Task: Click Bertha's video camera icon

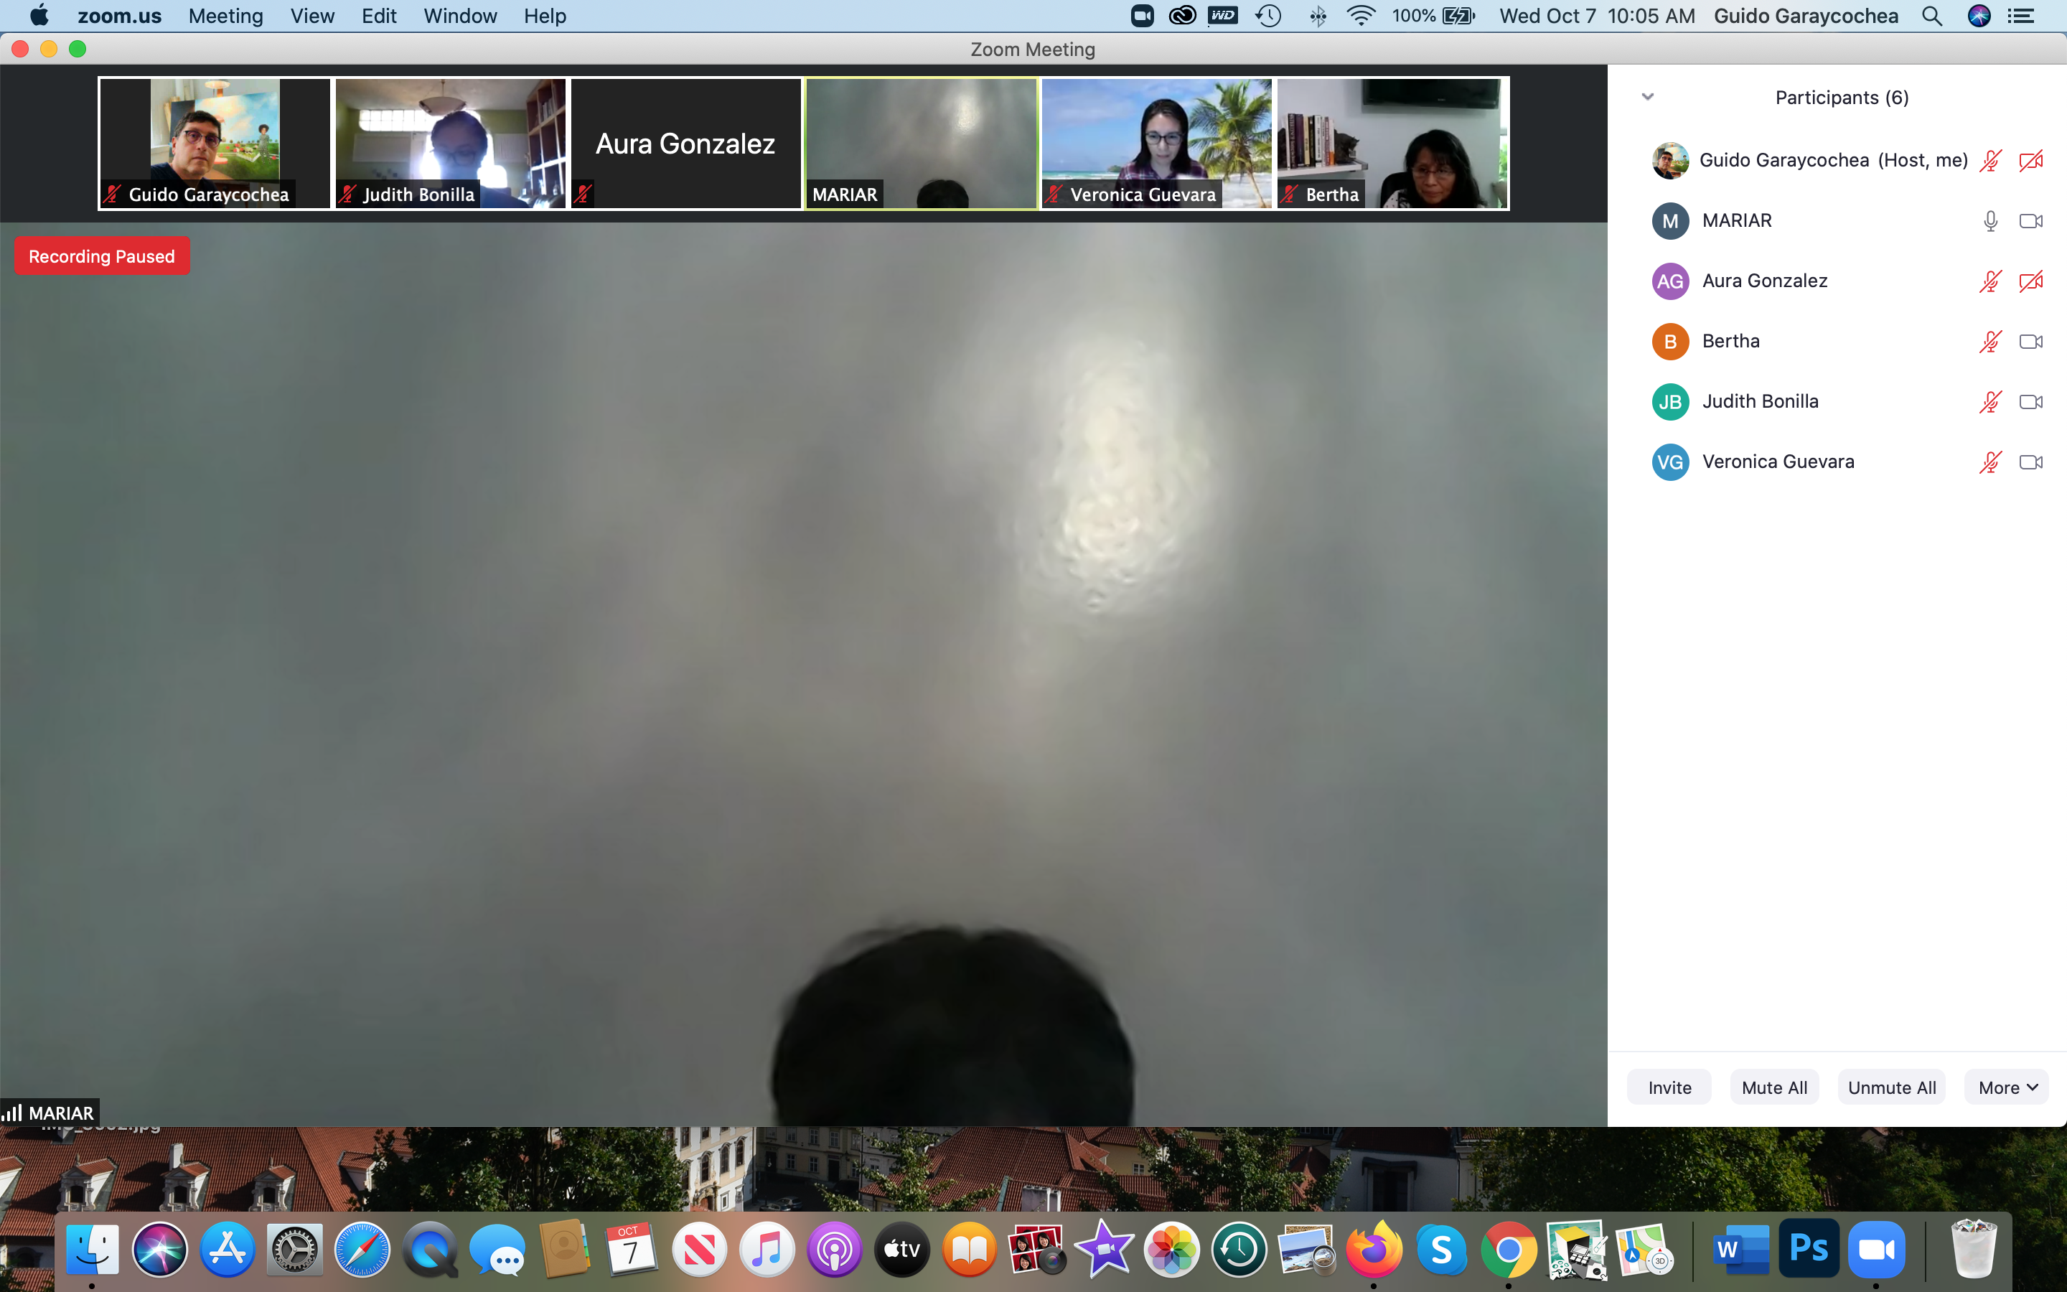Action: [2030, 342]
